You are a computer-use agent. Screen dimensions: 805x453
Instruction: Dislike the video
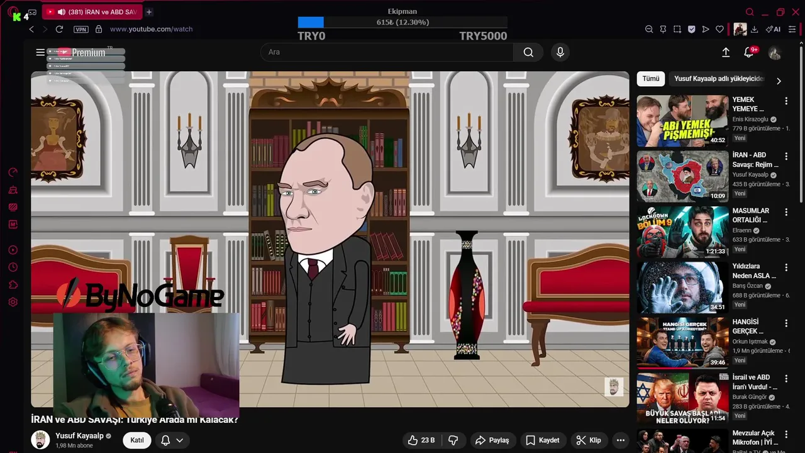coord(453,440)
